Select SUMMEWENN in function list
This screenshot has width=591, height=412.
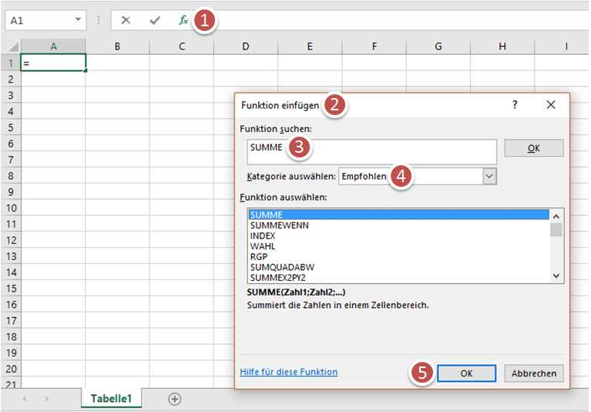click(399, 225)
